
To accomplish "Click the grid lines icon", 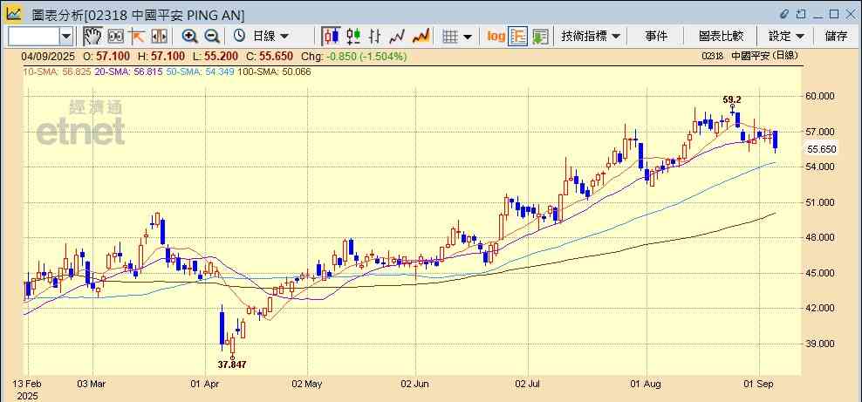I will click(450, 37).
